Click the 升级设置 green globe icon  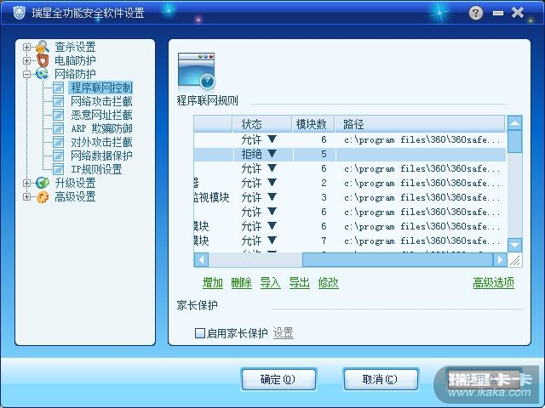[43, 183]
